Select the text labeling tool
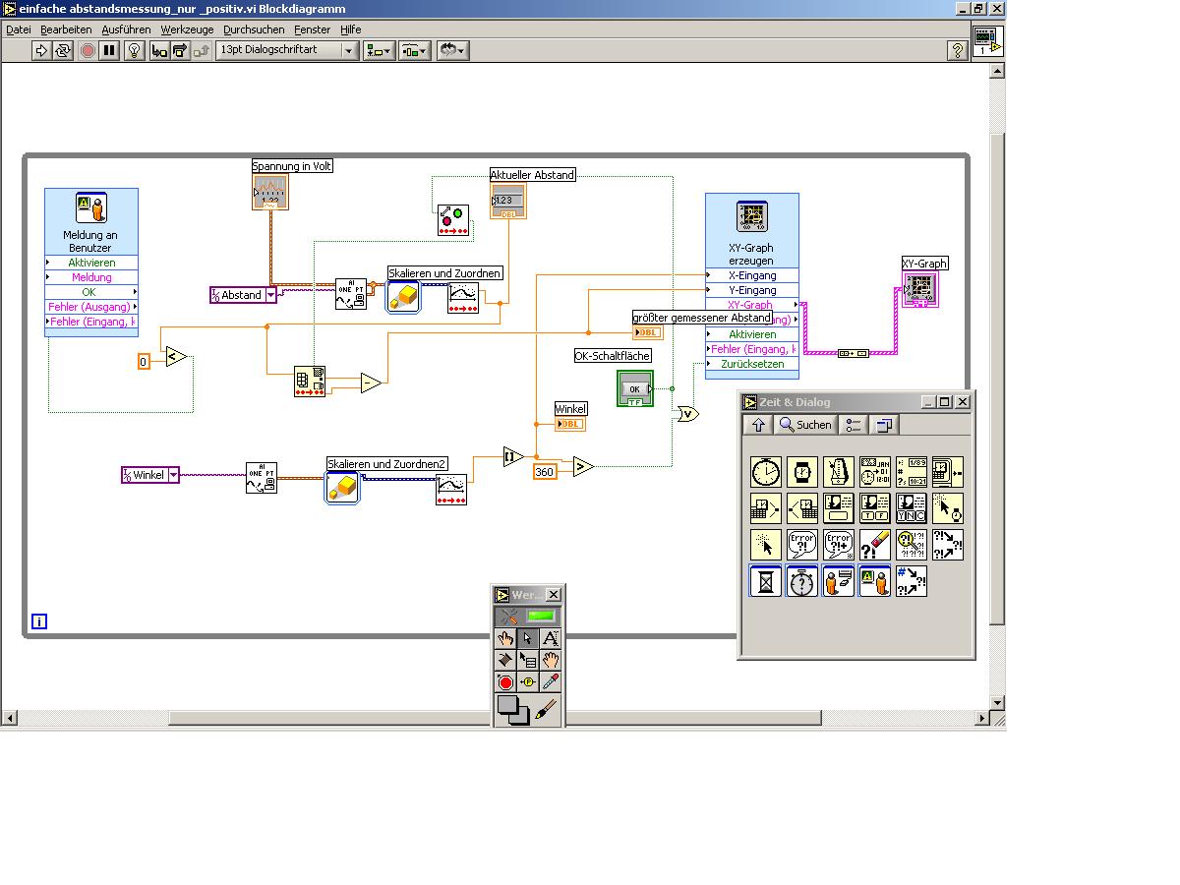Image resolution: width=1180 pixels, height=885 pixels. pos(551,639)
